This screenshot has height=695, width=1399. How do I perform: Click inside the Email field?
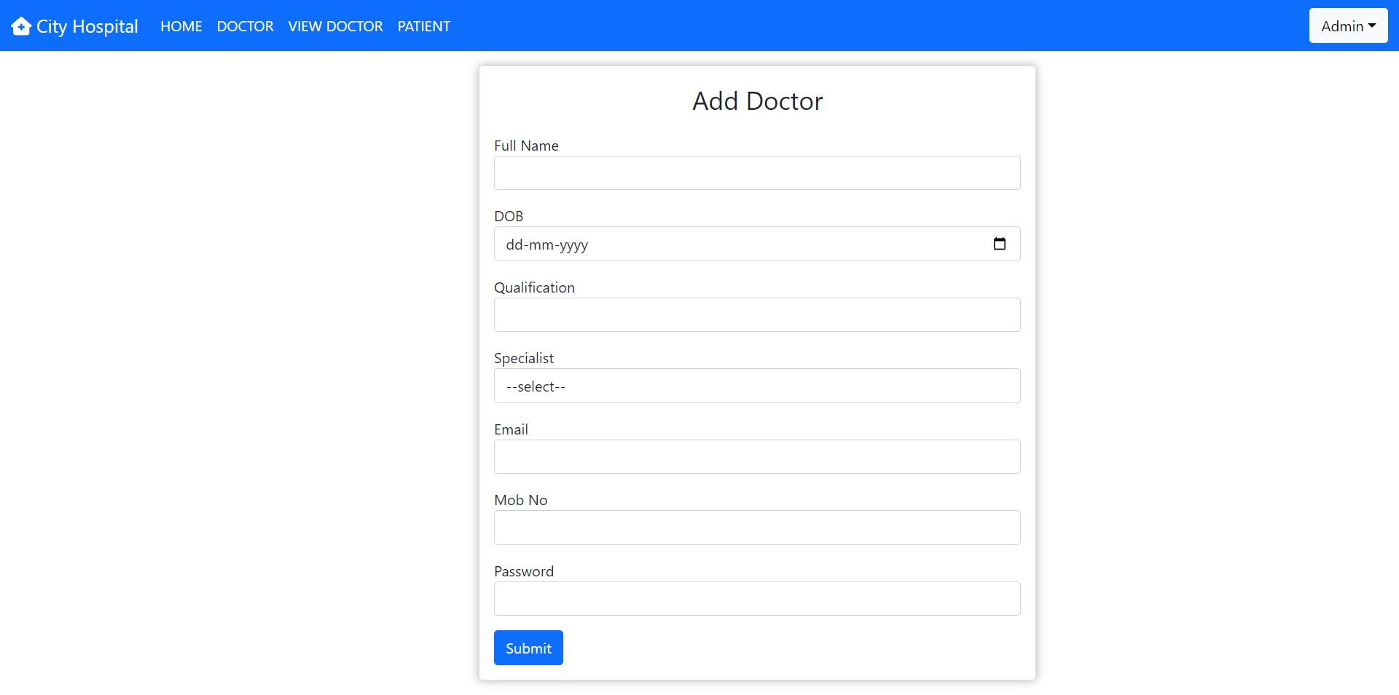coord(757,456)
